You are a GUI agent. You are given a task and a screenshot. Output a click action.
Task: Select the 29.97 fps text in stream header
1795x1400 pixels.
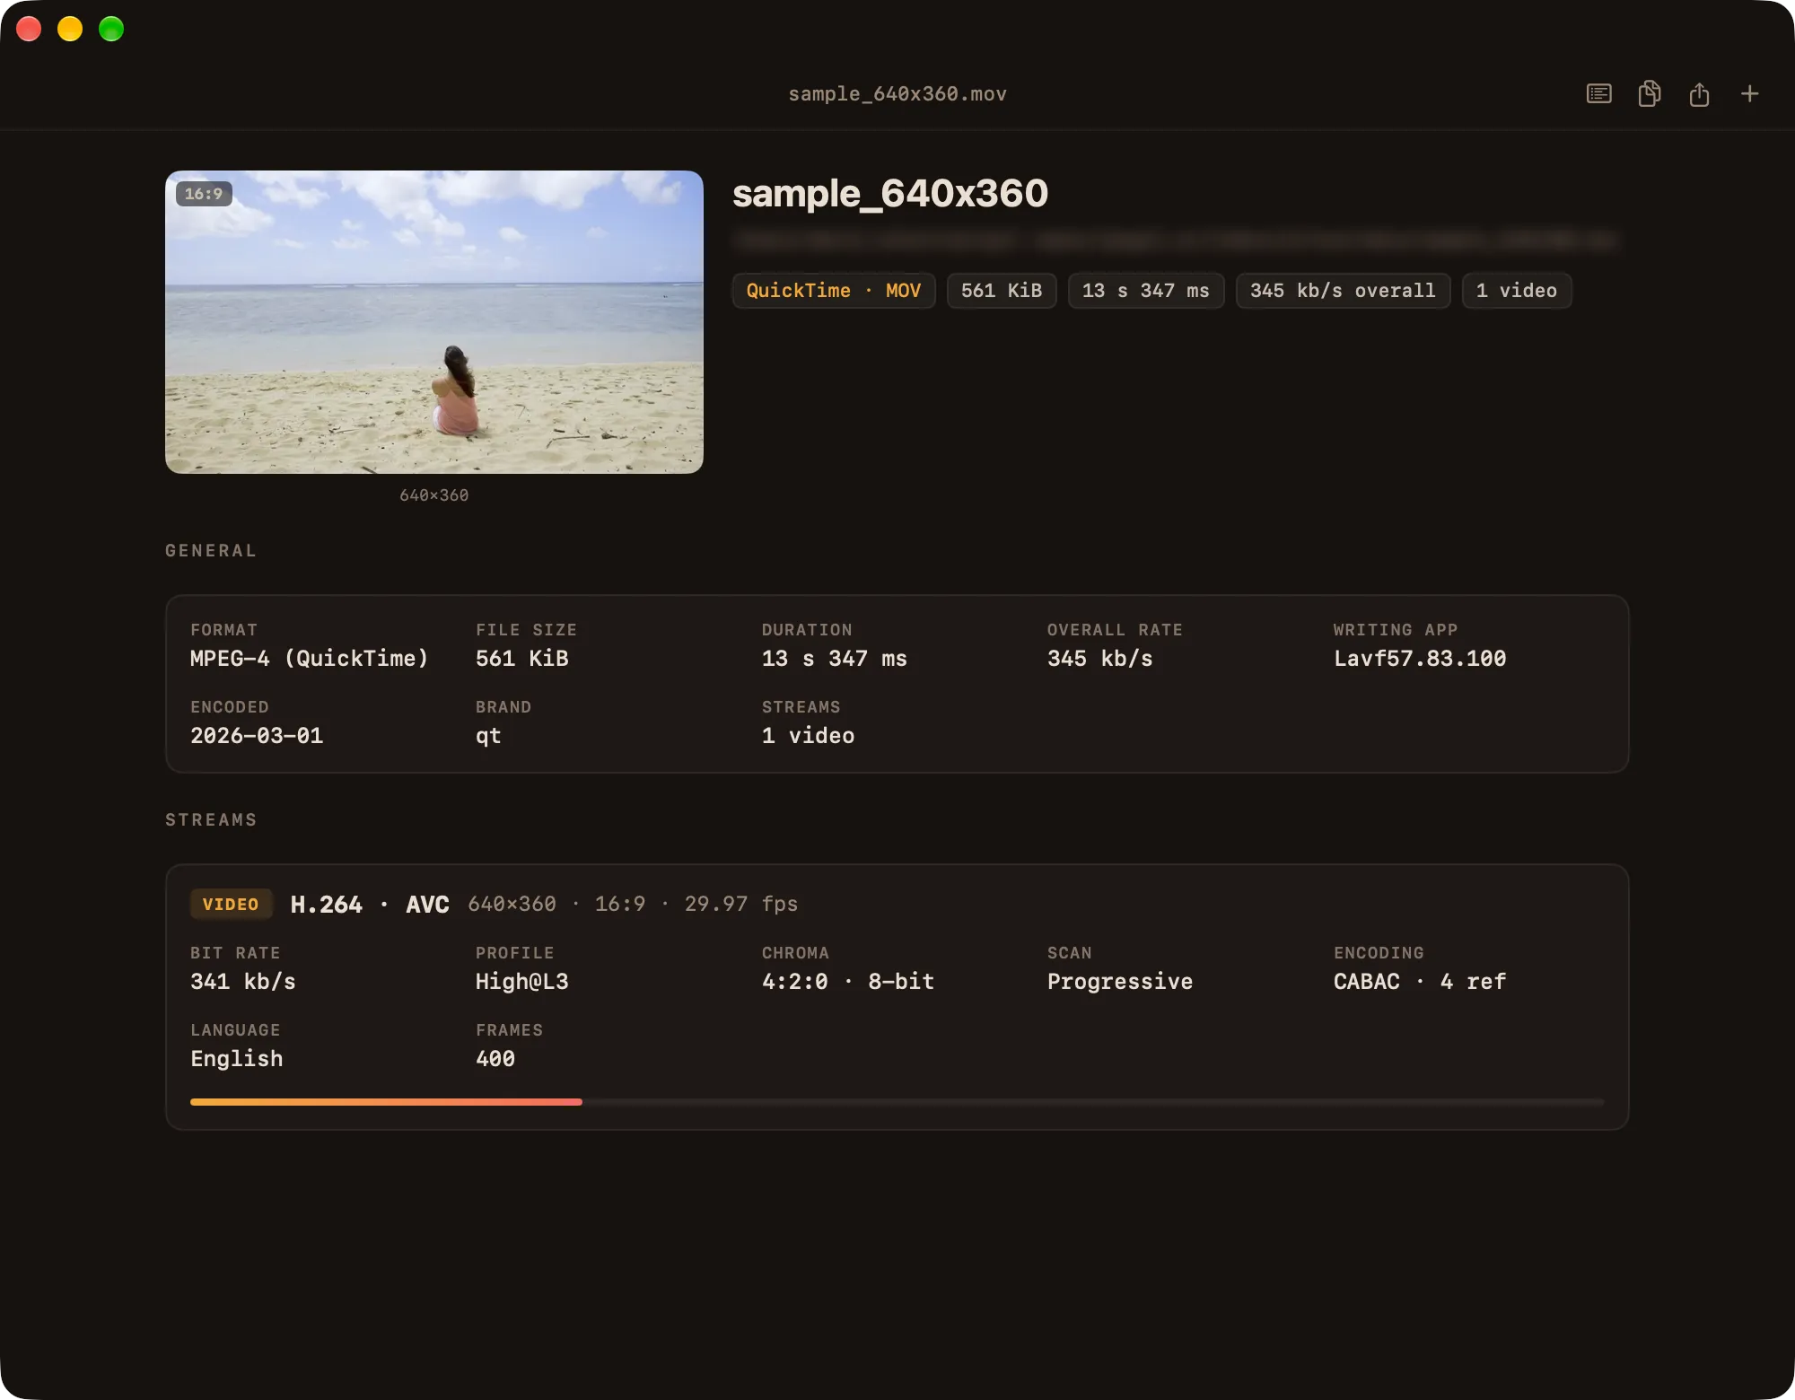point(741,904)
